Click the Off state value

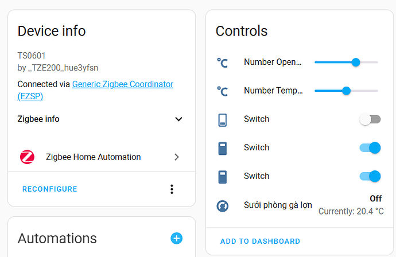pyautogui.click(x=376, y=198)
